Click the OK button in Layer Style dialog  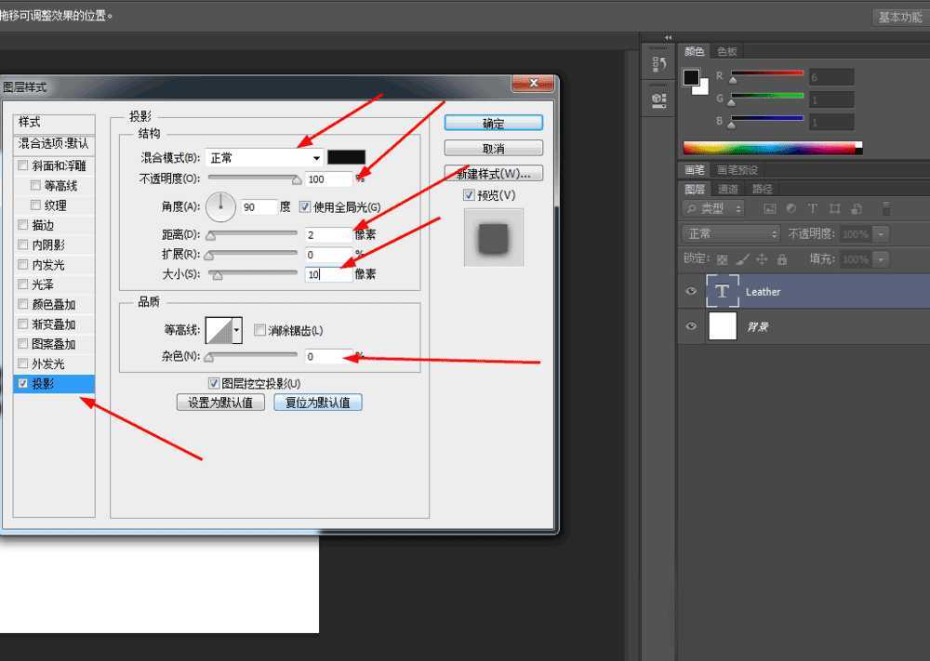pyautogui.click(x=493, y=122)
